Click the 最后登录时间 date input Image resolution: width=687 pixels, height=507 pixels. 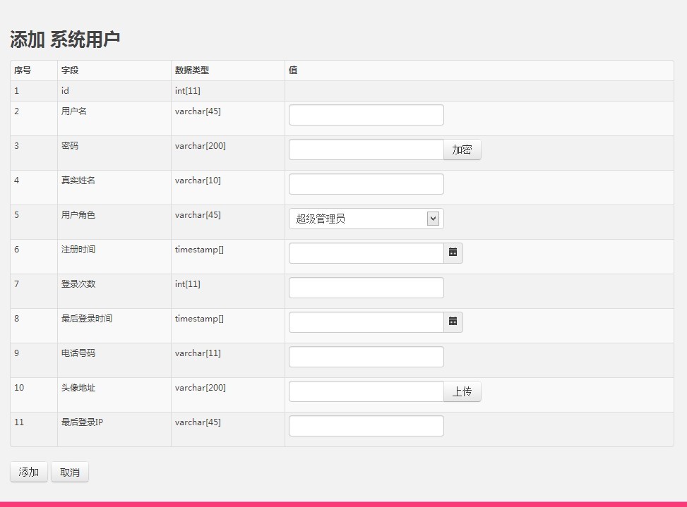coord(366,322)
